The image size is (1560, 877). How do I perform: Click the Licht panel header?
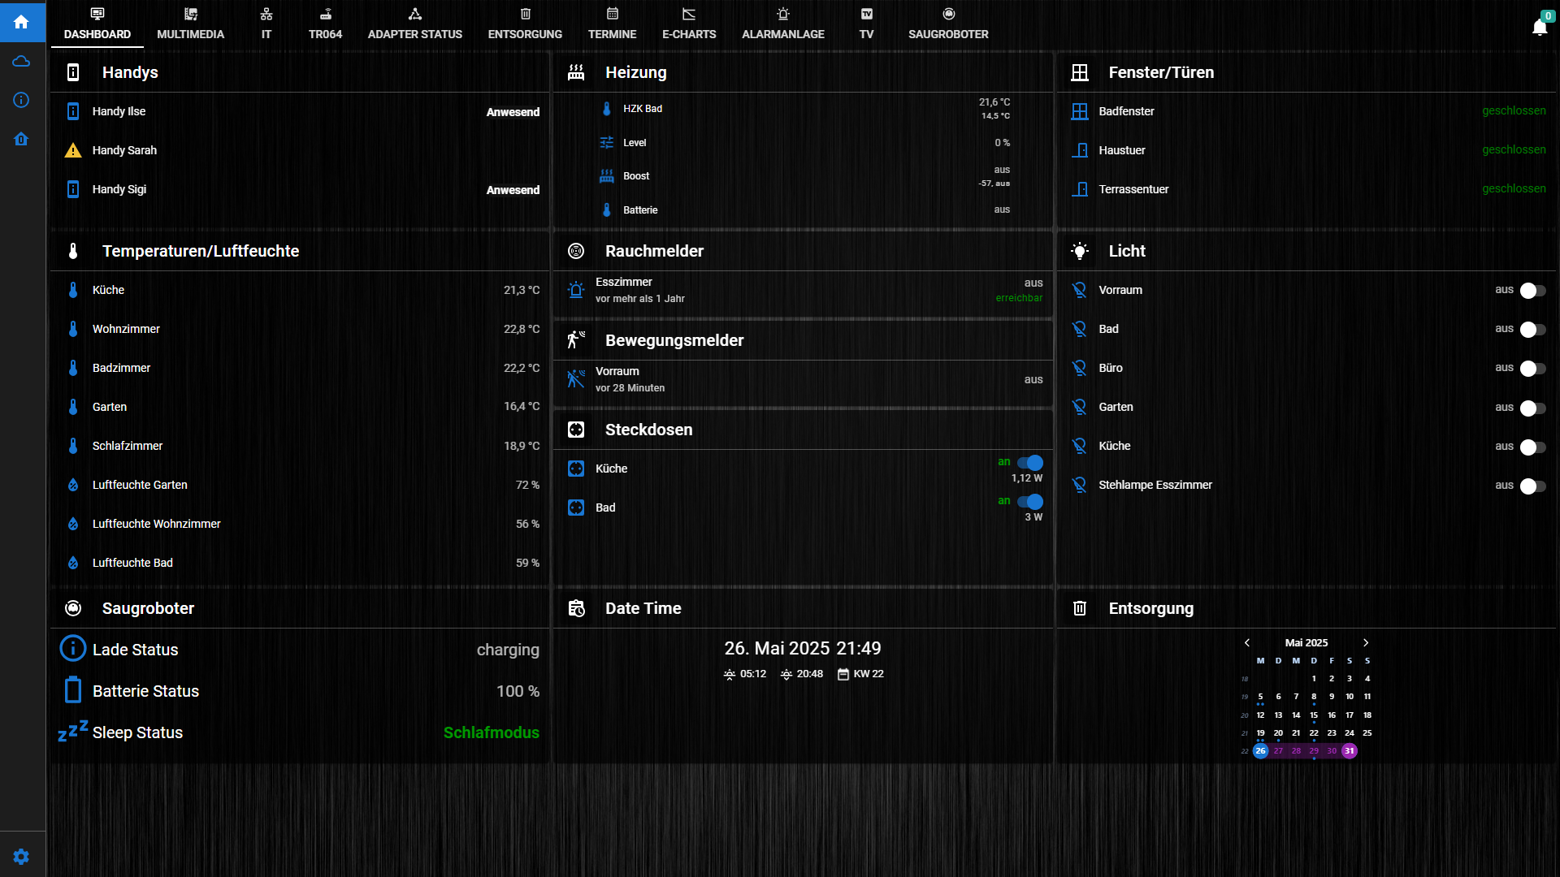pyautogui.click(x=1306, y=251)
